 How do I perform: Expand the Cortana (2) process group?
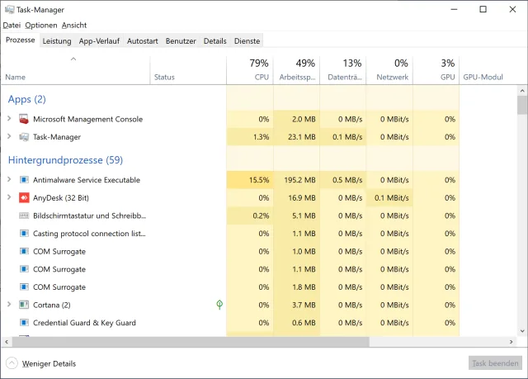coord(9,305)
